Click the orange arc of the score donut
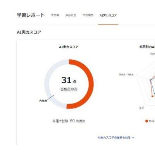Screen dimensions: 155x155 [91, 84]
